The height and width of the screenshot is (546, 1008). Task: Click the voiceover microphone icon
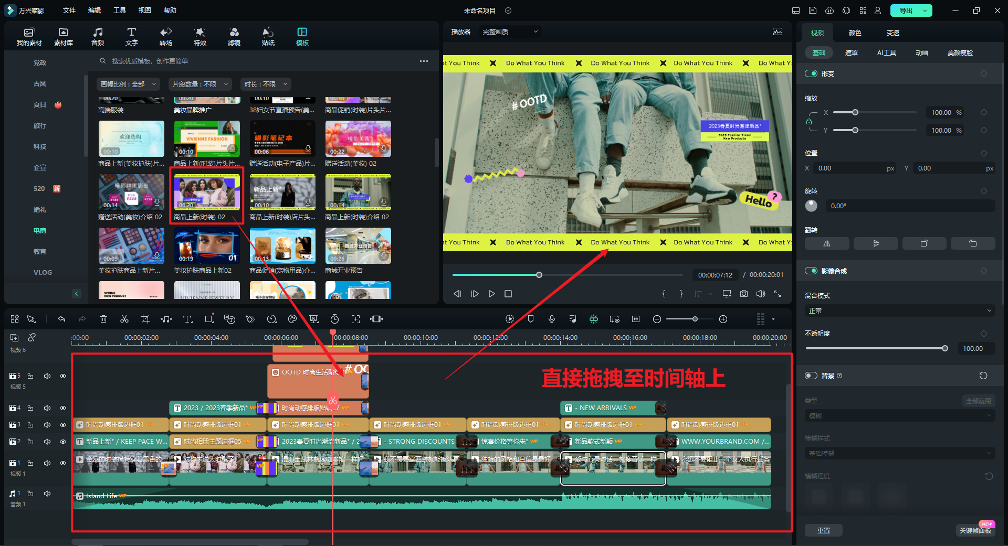click(x=552, y=319)
